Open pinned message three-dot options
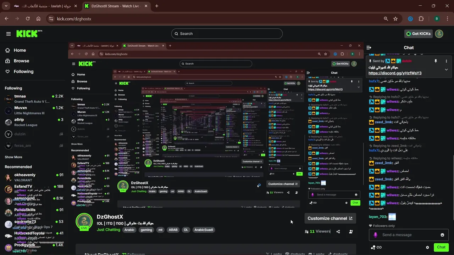454x255 pixels. [x=446, y=61]
